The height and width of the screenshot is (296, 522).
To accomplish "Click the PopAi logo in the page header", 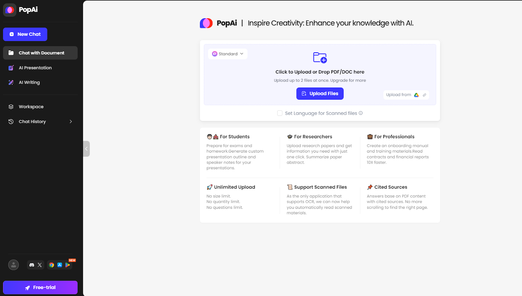I will tap(206, 23).
